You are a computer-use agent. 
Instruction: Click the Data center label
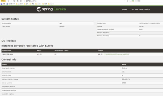point(6,26)
